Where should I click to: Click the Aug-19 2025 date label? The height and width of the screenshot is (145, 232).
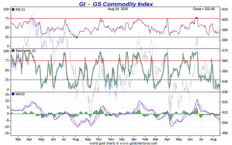pos(118,9)
